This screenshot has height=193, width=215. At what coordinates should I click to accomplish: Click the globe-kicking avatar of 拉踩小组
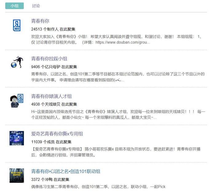pyautogui.click(x=17, y=62)
